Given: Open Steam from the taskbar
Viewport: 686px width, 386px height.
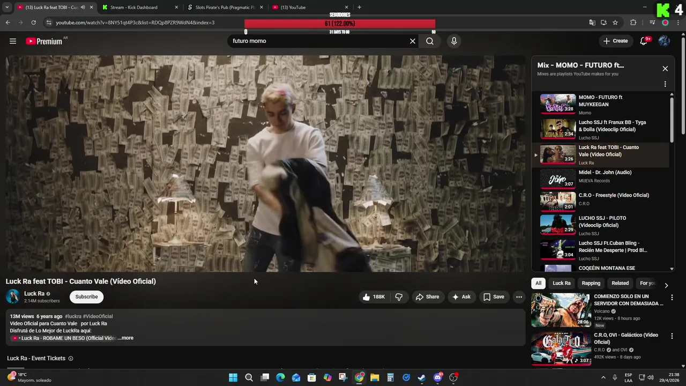Looking at the screenshot, I should (422, 377).
